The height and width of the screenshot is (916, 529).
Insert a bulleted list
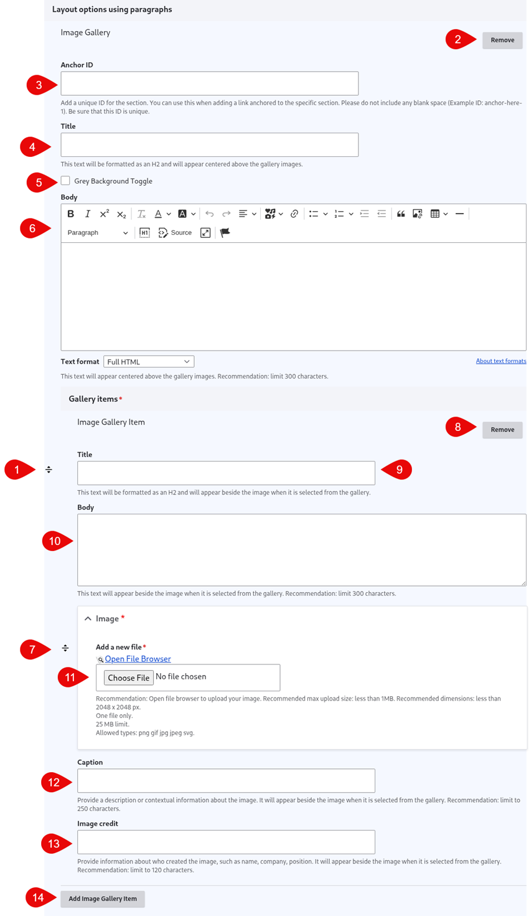point(314,214)
